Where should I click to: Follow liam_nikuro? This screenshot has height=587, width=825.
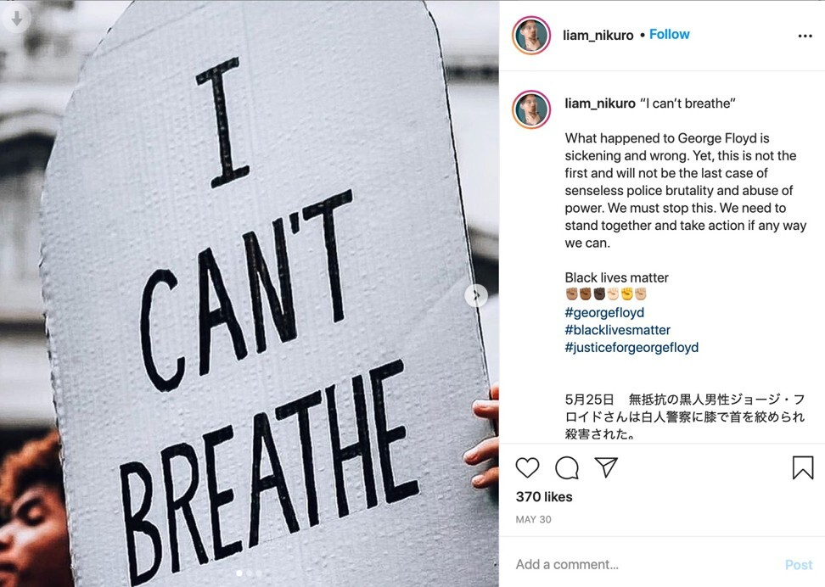tap(670, 34)
